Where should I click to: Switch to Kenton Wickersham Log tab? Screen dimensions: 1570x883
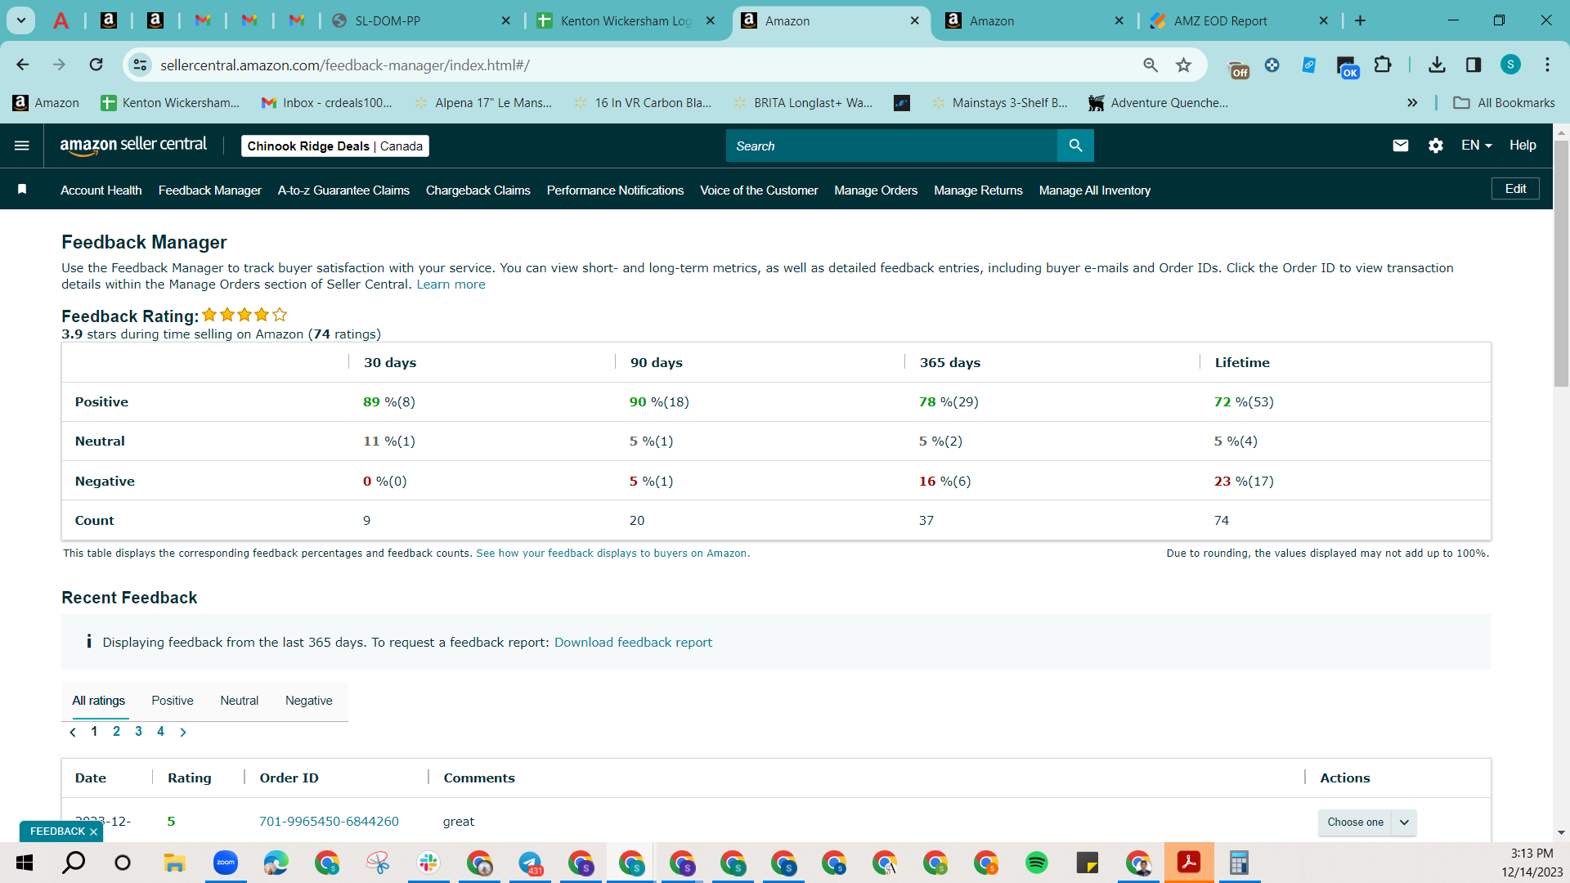tap(626, 20)
